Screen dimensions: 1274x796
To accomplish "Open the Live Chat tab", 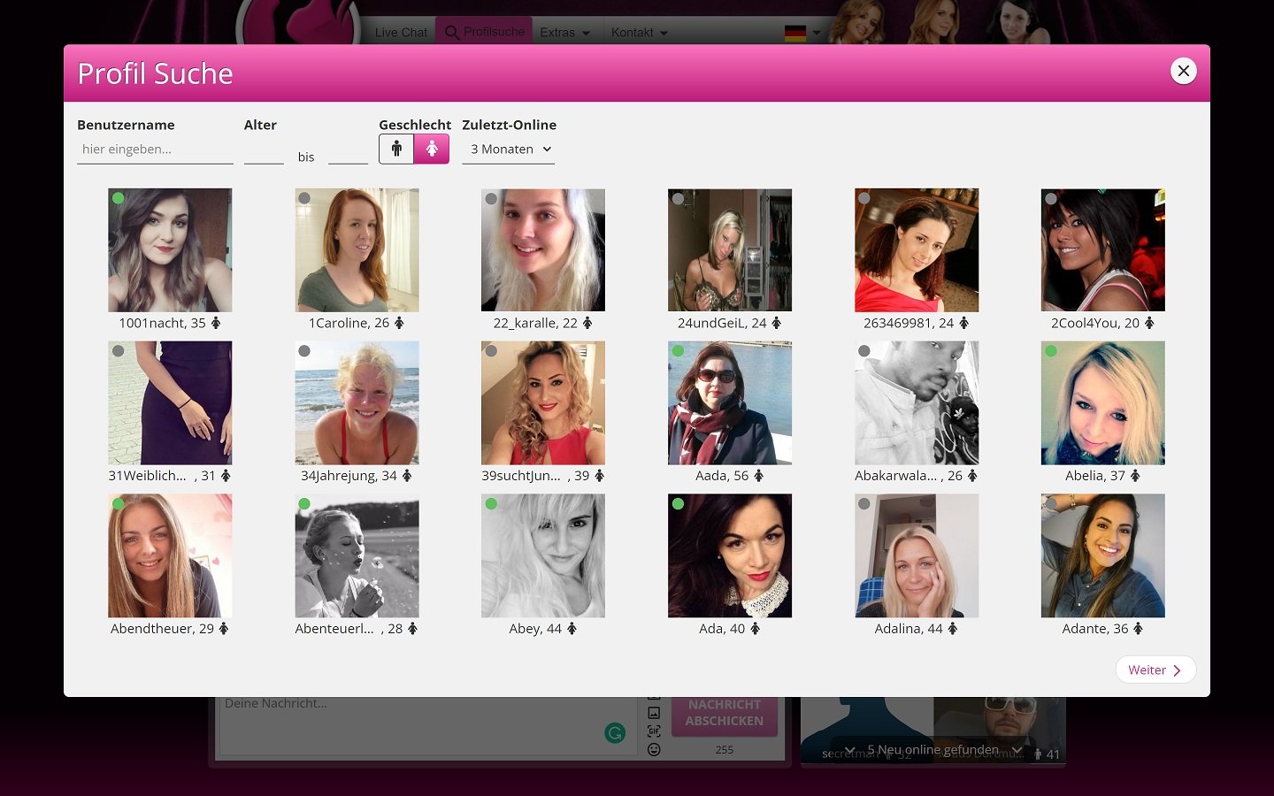I will point(401,32).
